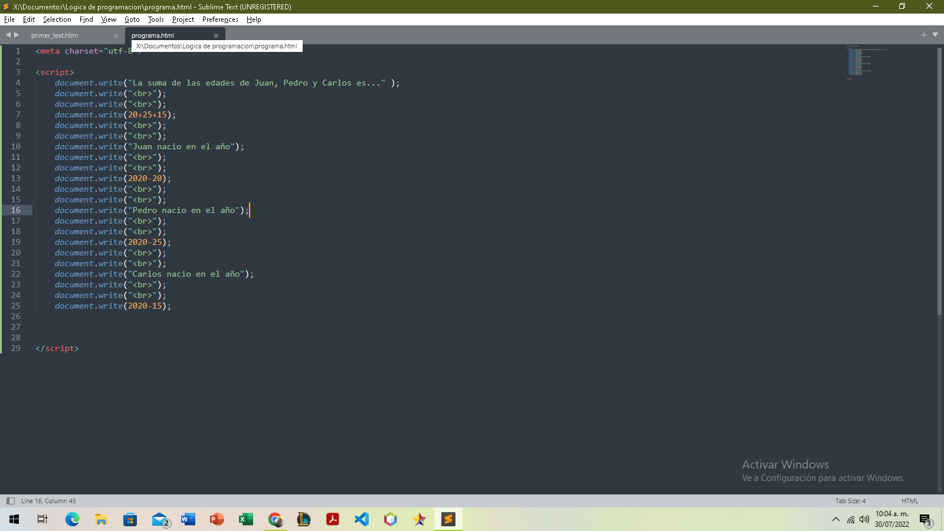Open the Find menu
The image size is (944, 531).
[x=86, y=19]
